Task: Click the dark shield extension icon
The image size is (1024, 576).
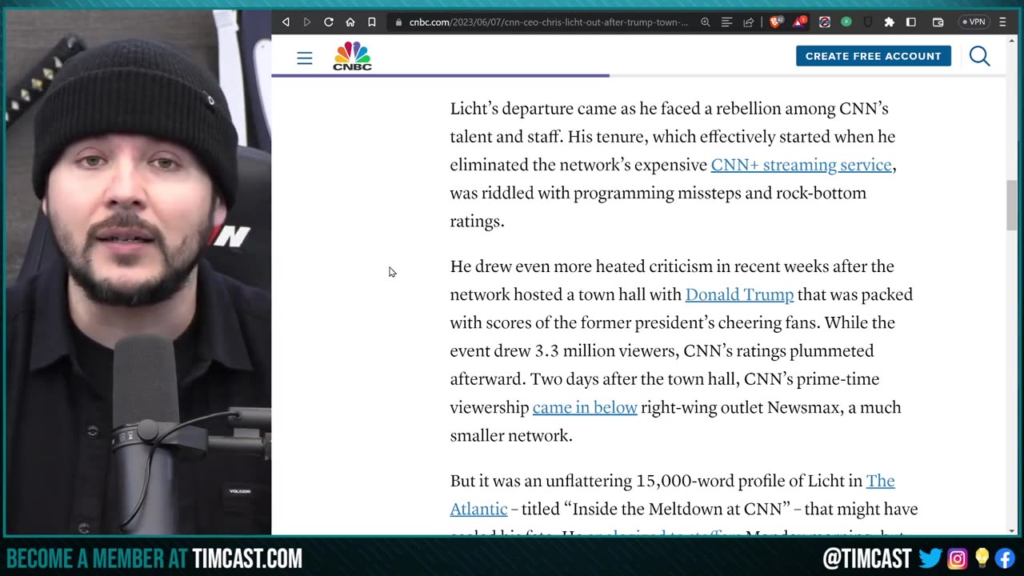Action: [x=867, y=22]
